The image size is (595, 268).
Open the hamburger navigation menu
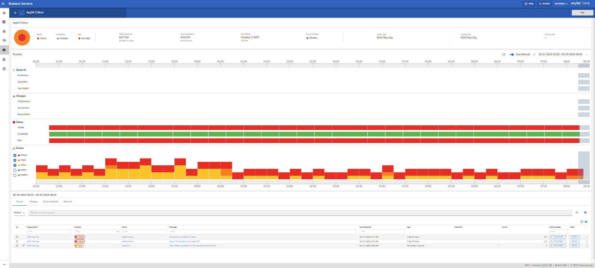[3, 4]
